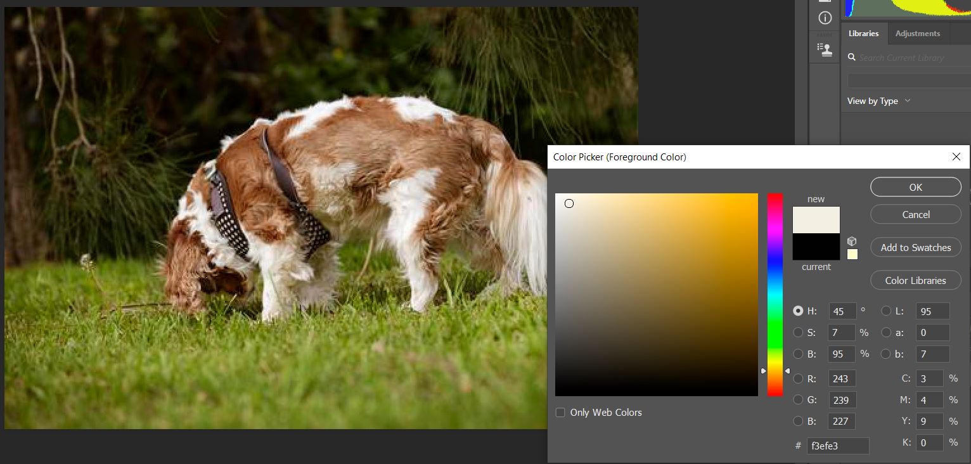The height and width of the screenshot is (464, 971).
Task: Enable the Only Web Colors checkbox
Action: [x=560, y=413]
